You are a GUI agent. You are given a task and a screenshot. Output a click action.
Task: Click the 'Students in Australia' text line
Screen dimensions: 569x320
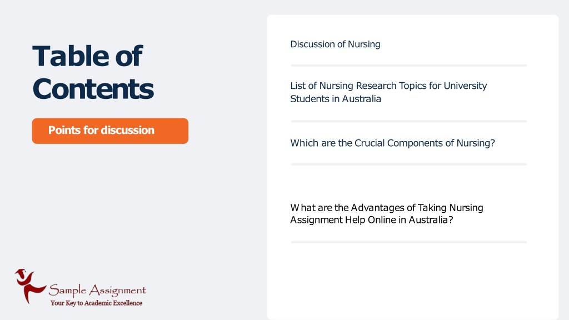coord(335,99)
